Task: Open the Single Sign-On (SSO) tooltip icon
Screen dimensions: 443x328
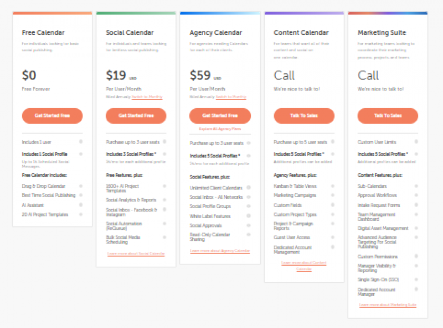Action: pos(416,281)
